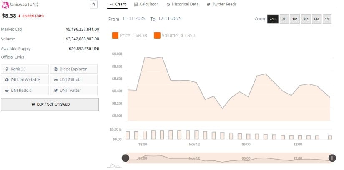The width and height of the screenshot is (344, 170).
Task: Click the star favorite icon
Action: click(x=94, y=5)
